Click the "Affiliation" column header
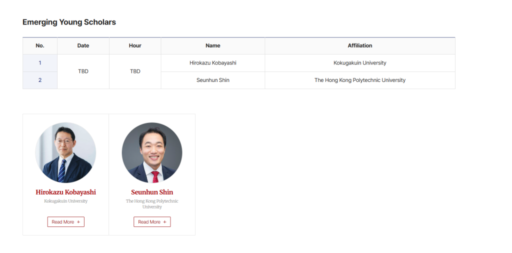The width and height of the screenshot is (512, 253). coord(360,45)
